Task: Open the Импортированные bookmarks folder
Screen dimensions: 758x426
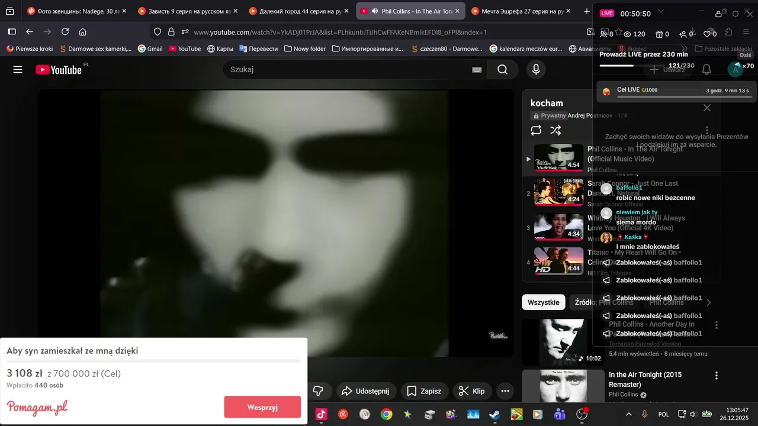Action: pyautogui.click(x=367, y=49)
